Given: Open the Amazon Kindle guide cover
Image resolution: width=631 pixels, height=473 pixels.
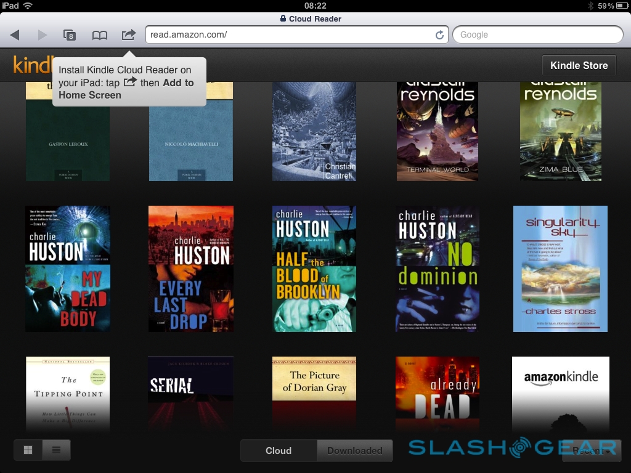Looking at the screenshot, I should click(561, 395).
